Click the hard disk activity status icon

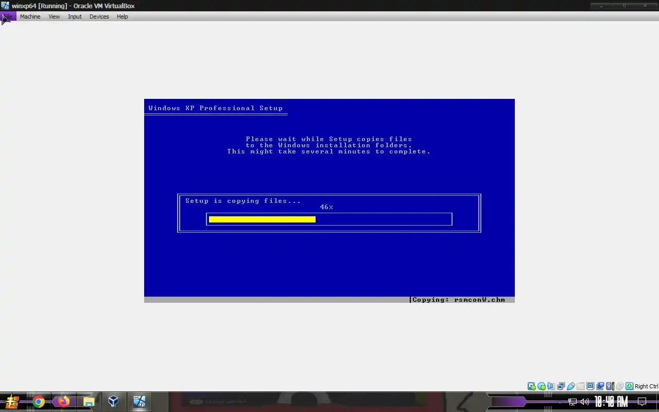coord(532,386)
